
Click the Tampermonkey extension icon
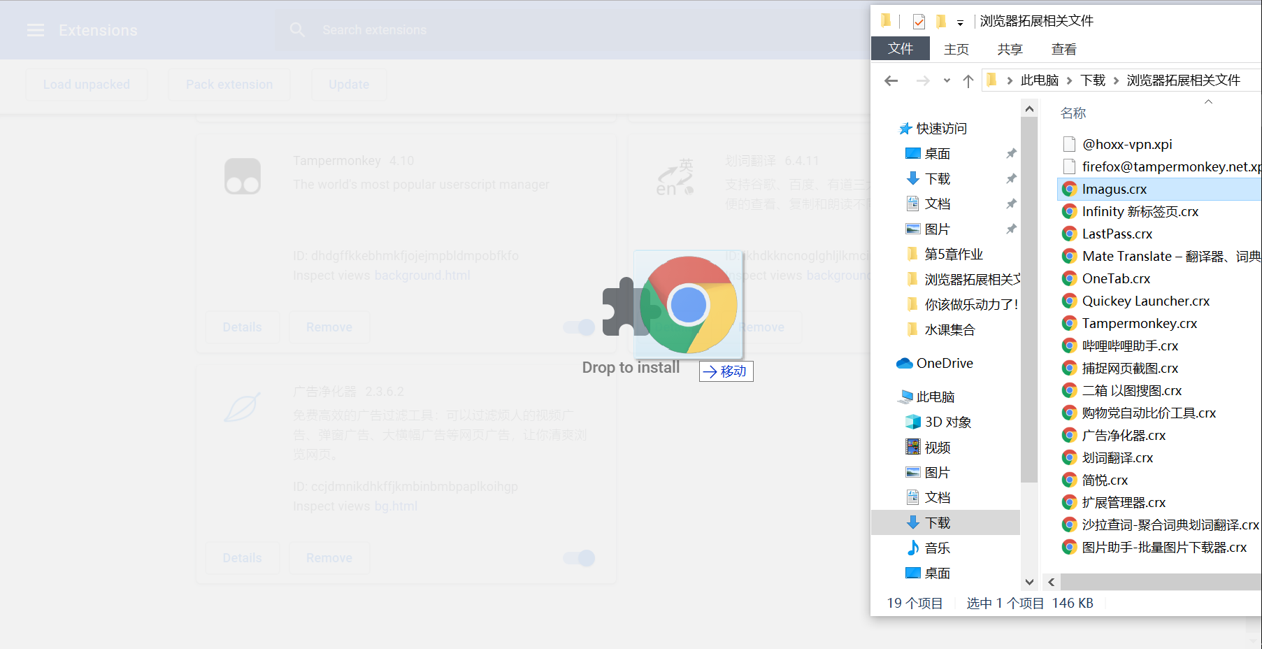(x=243, y=176)
